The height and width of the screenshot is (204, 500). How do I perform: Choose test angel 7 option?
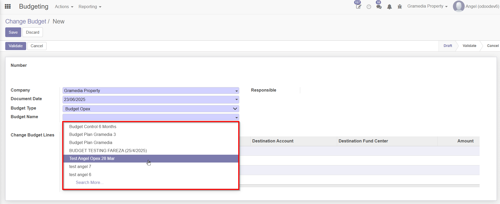coord(151,166)
